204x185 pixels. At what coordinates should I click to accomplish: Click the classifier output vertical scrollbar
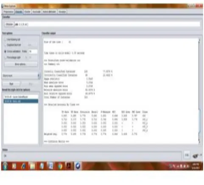(x=199, y=91)
